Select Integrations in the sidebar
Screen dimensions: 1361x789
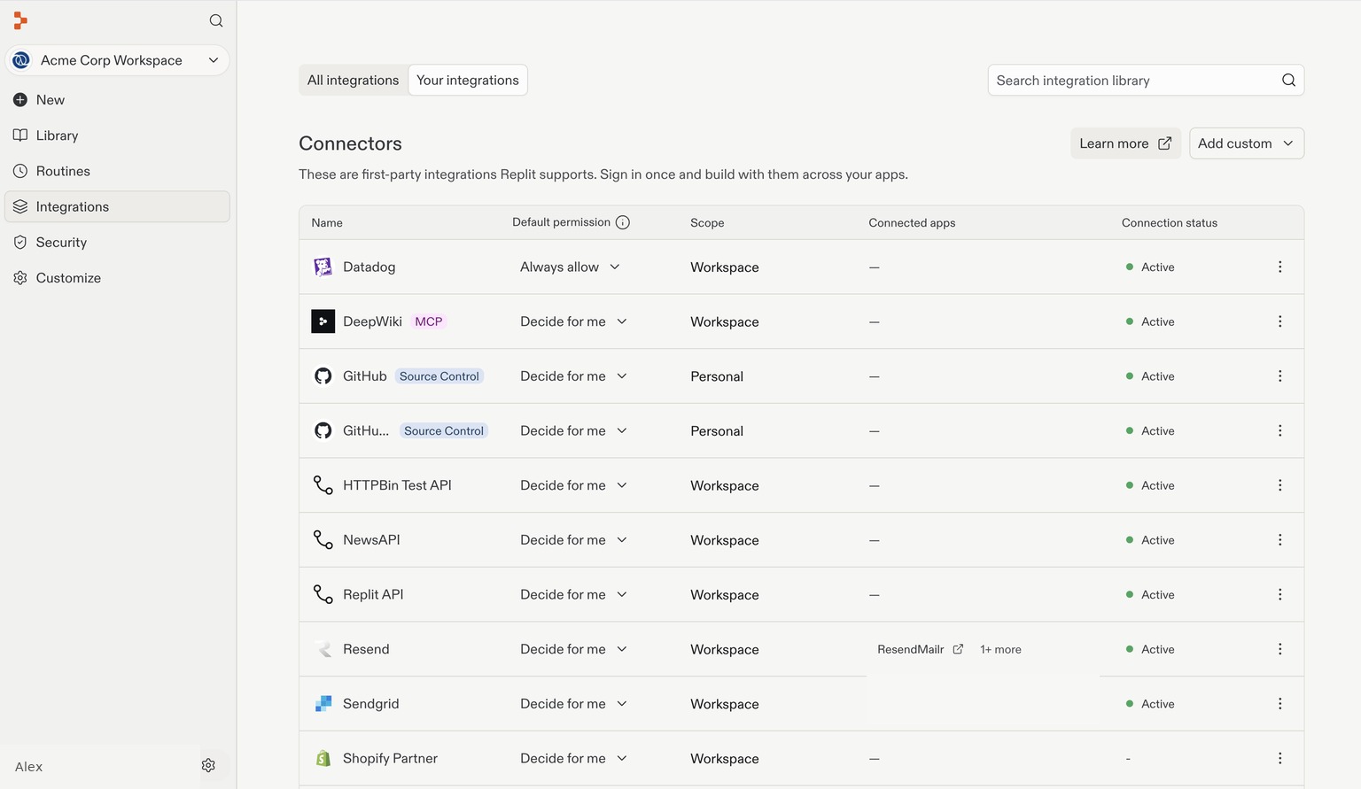pos(117,206)
